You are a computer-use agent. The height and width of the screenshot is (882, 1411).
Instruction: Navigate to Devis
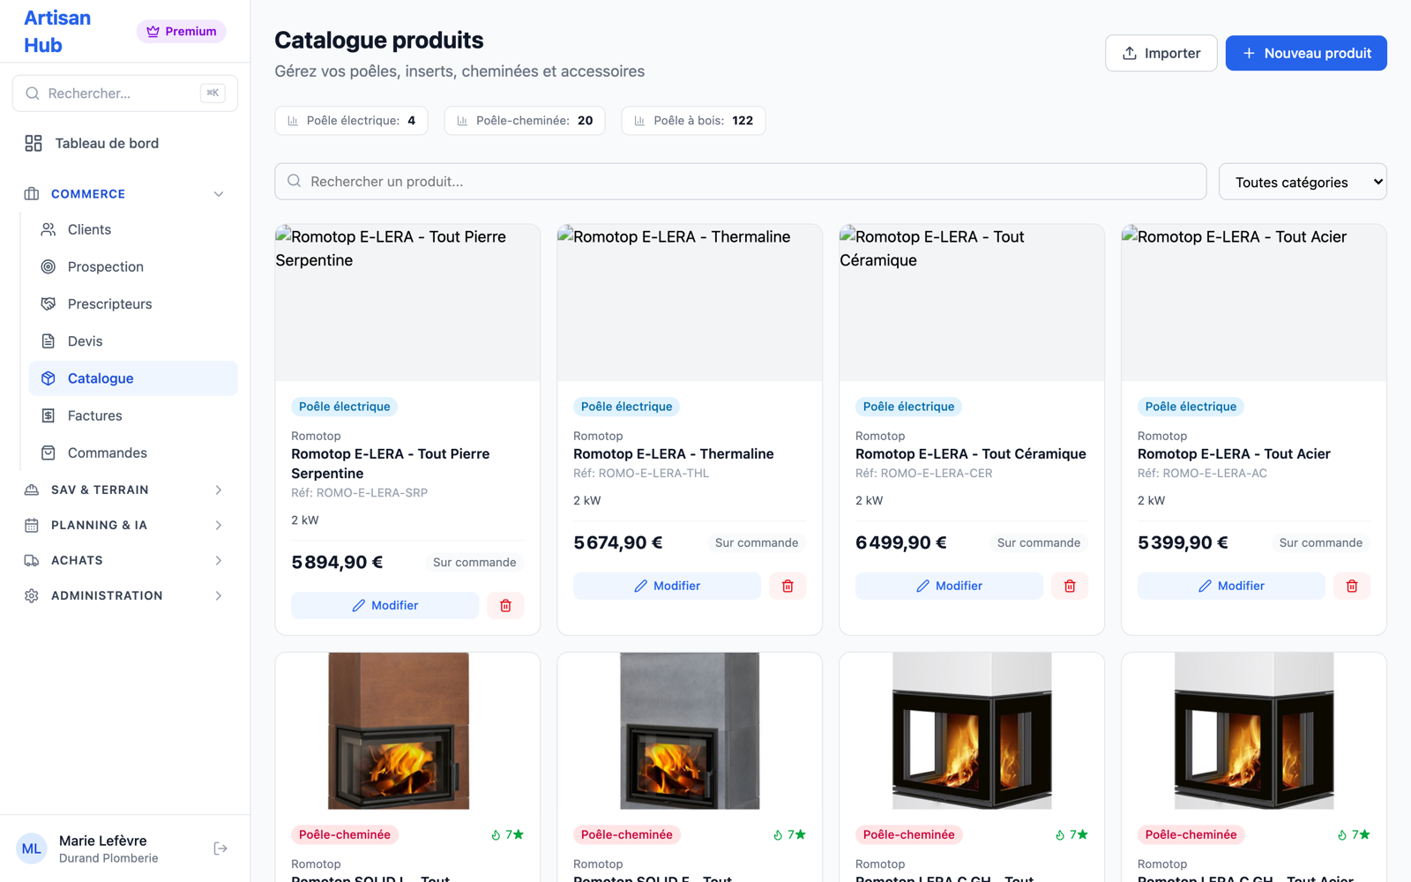pos(133,340)
